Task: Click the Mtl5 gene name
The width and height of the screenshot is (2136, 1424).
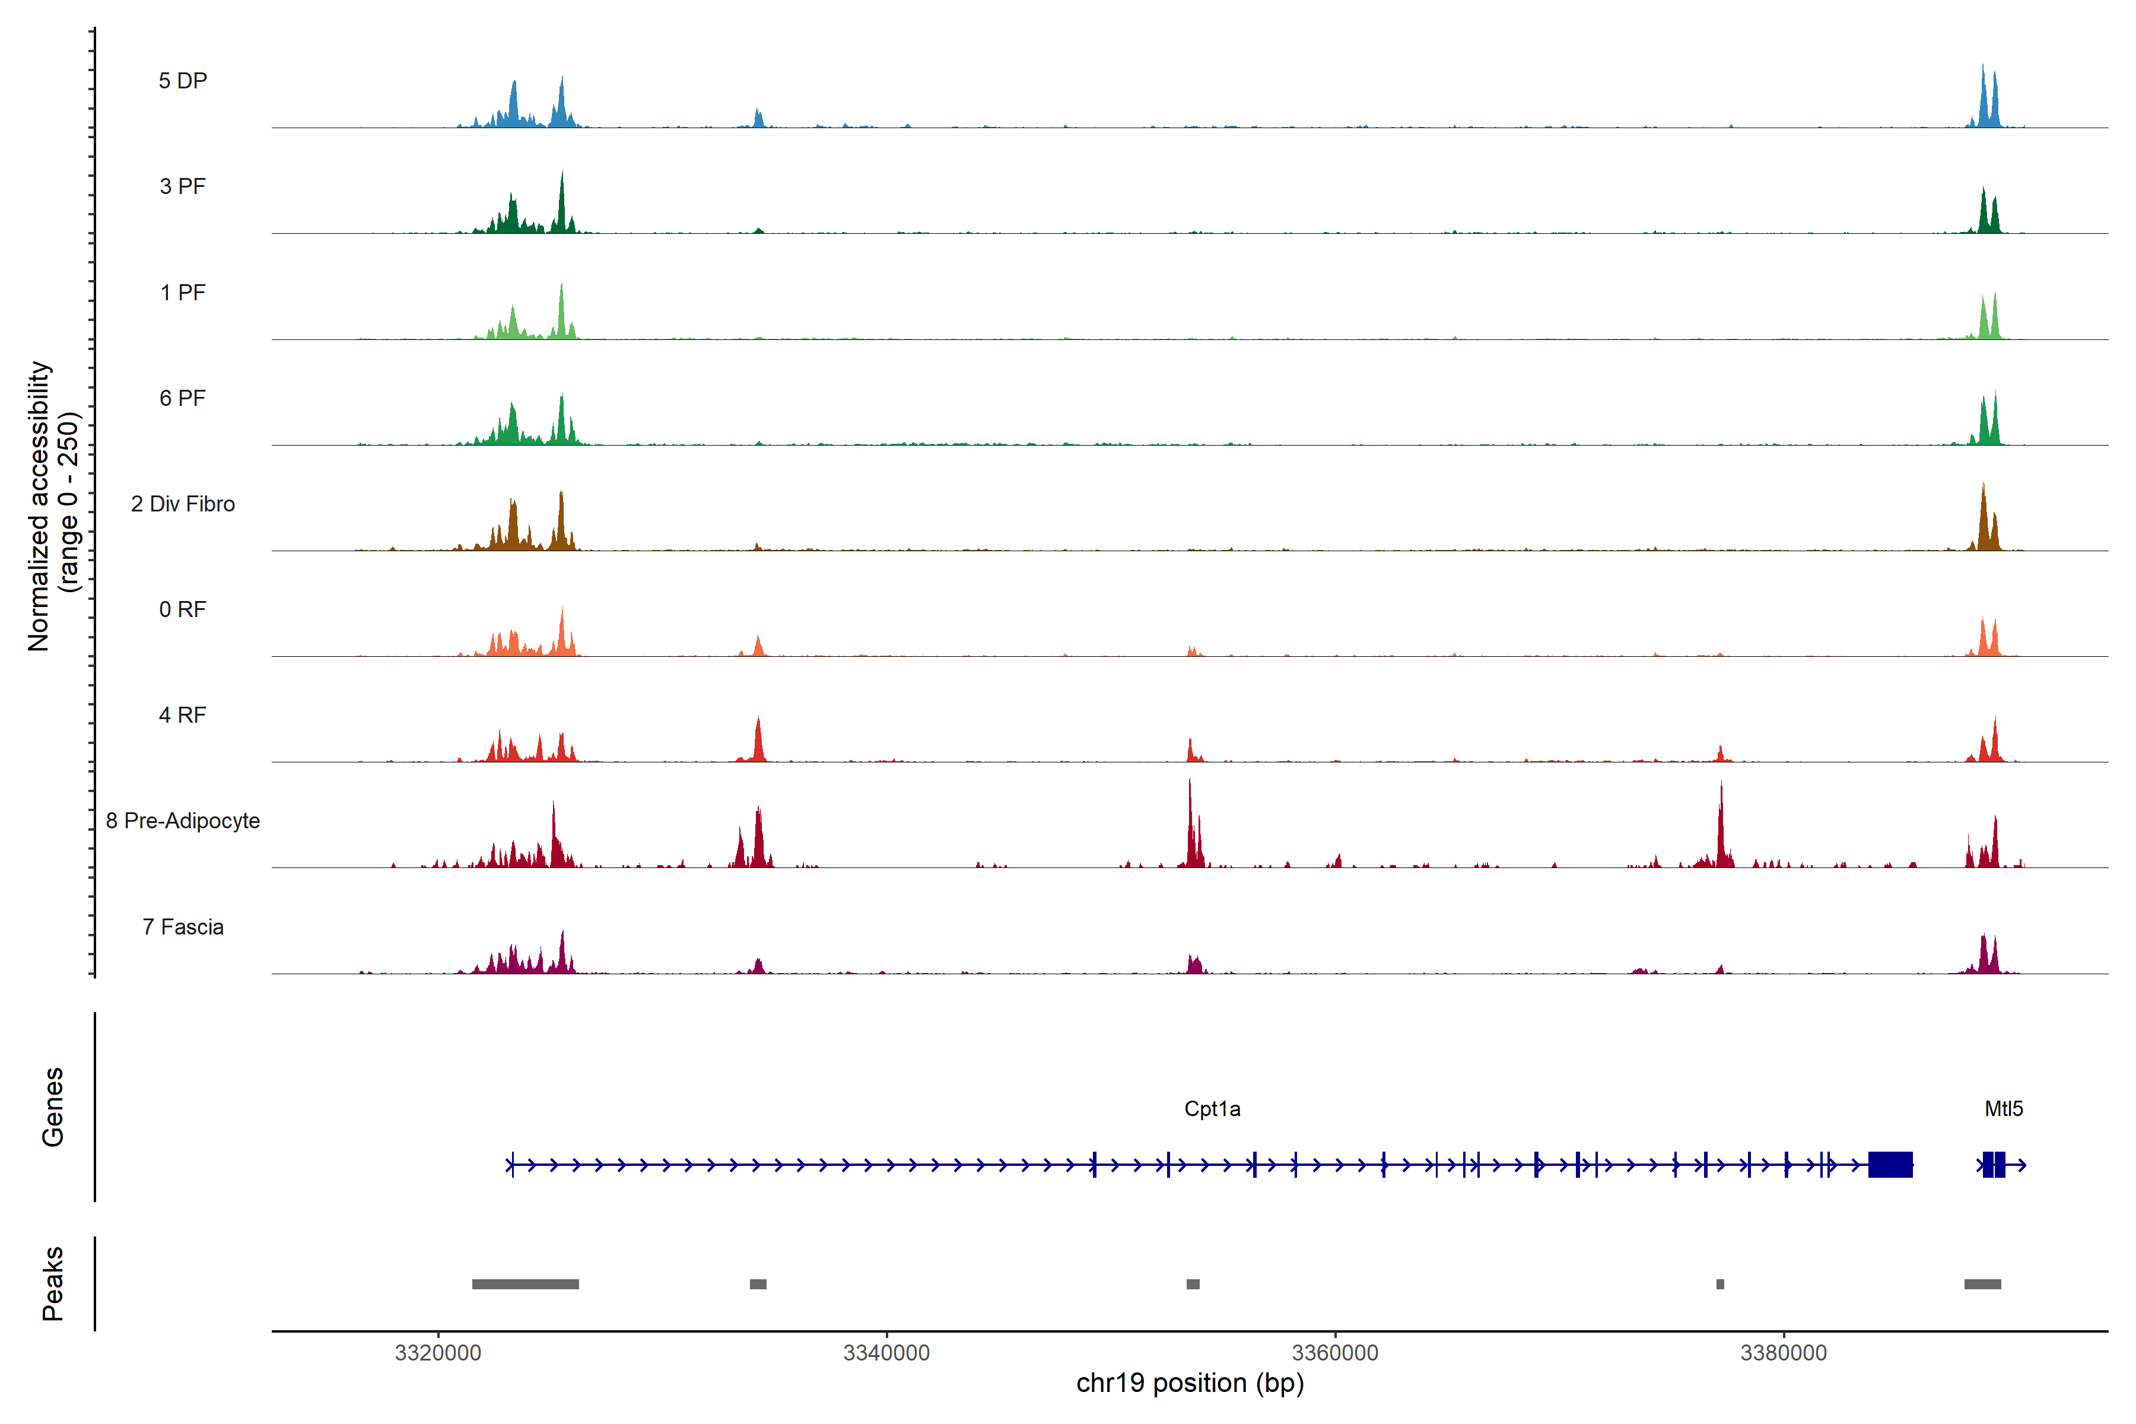Action: (2004, 1108)
